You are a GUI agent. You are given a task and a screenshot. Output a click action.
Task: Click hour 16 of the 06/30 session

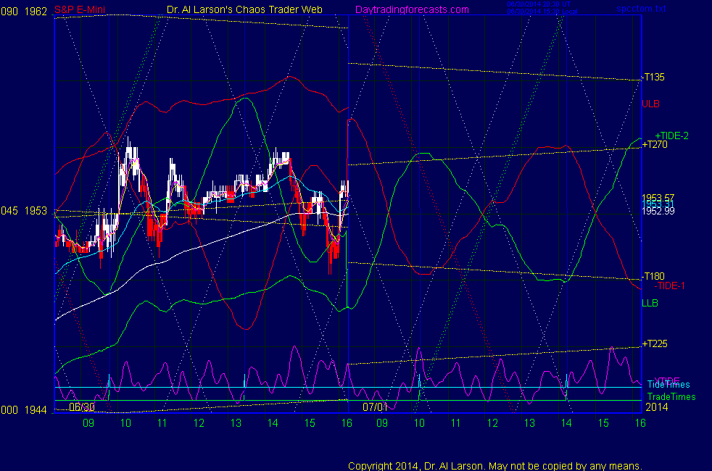tap(347, 423)
